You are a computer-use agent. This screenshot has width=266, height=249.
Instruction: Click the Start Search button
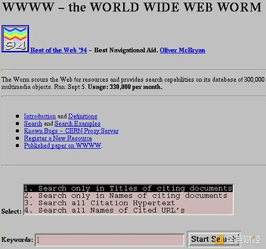point(214,239)
